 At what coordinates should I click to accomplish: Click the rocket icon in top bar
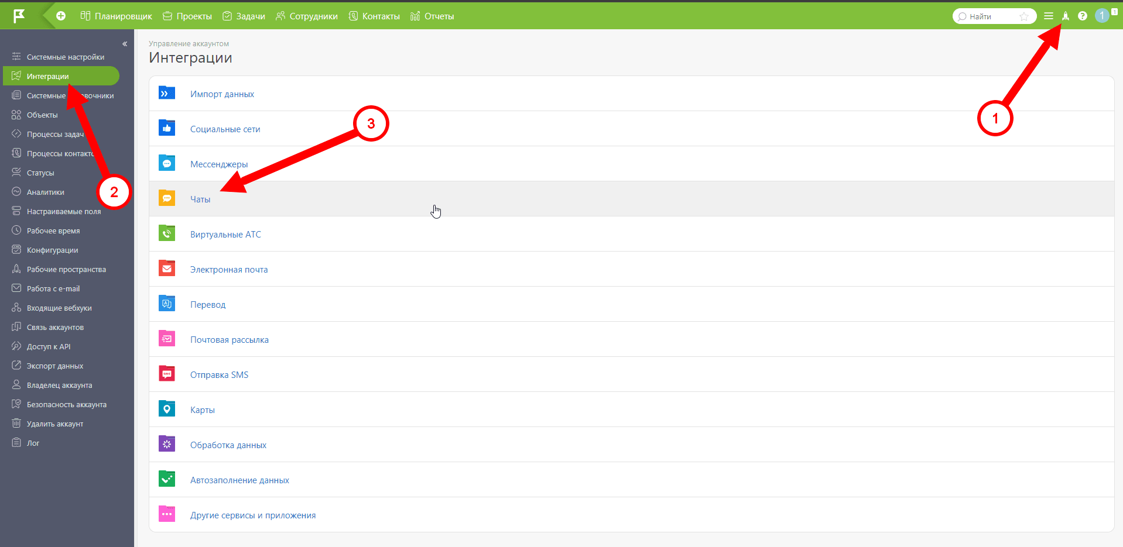pyautogui.click(x=1066, y=16)
